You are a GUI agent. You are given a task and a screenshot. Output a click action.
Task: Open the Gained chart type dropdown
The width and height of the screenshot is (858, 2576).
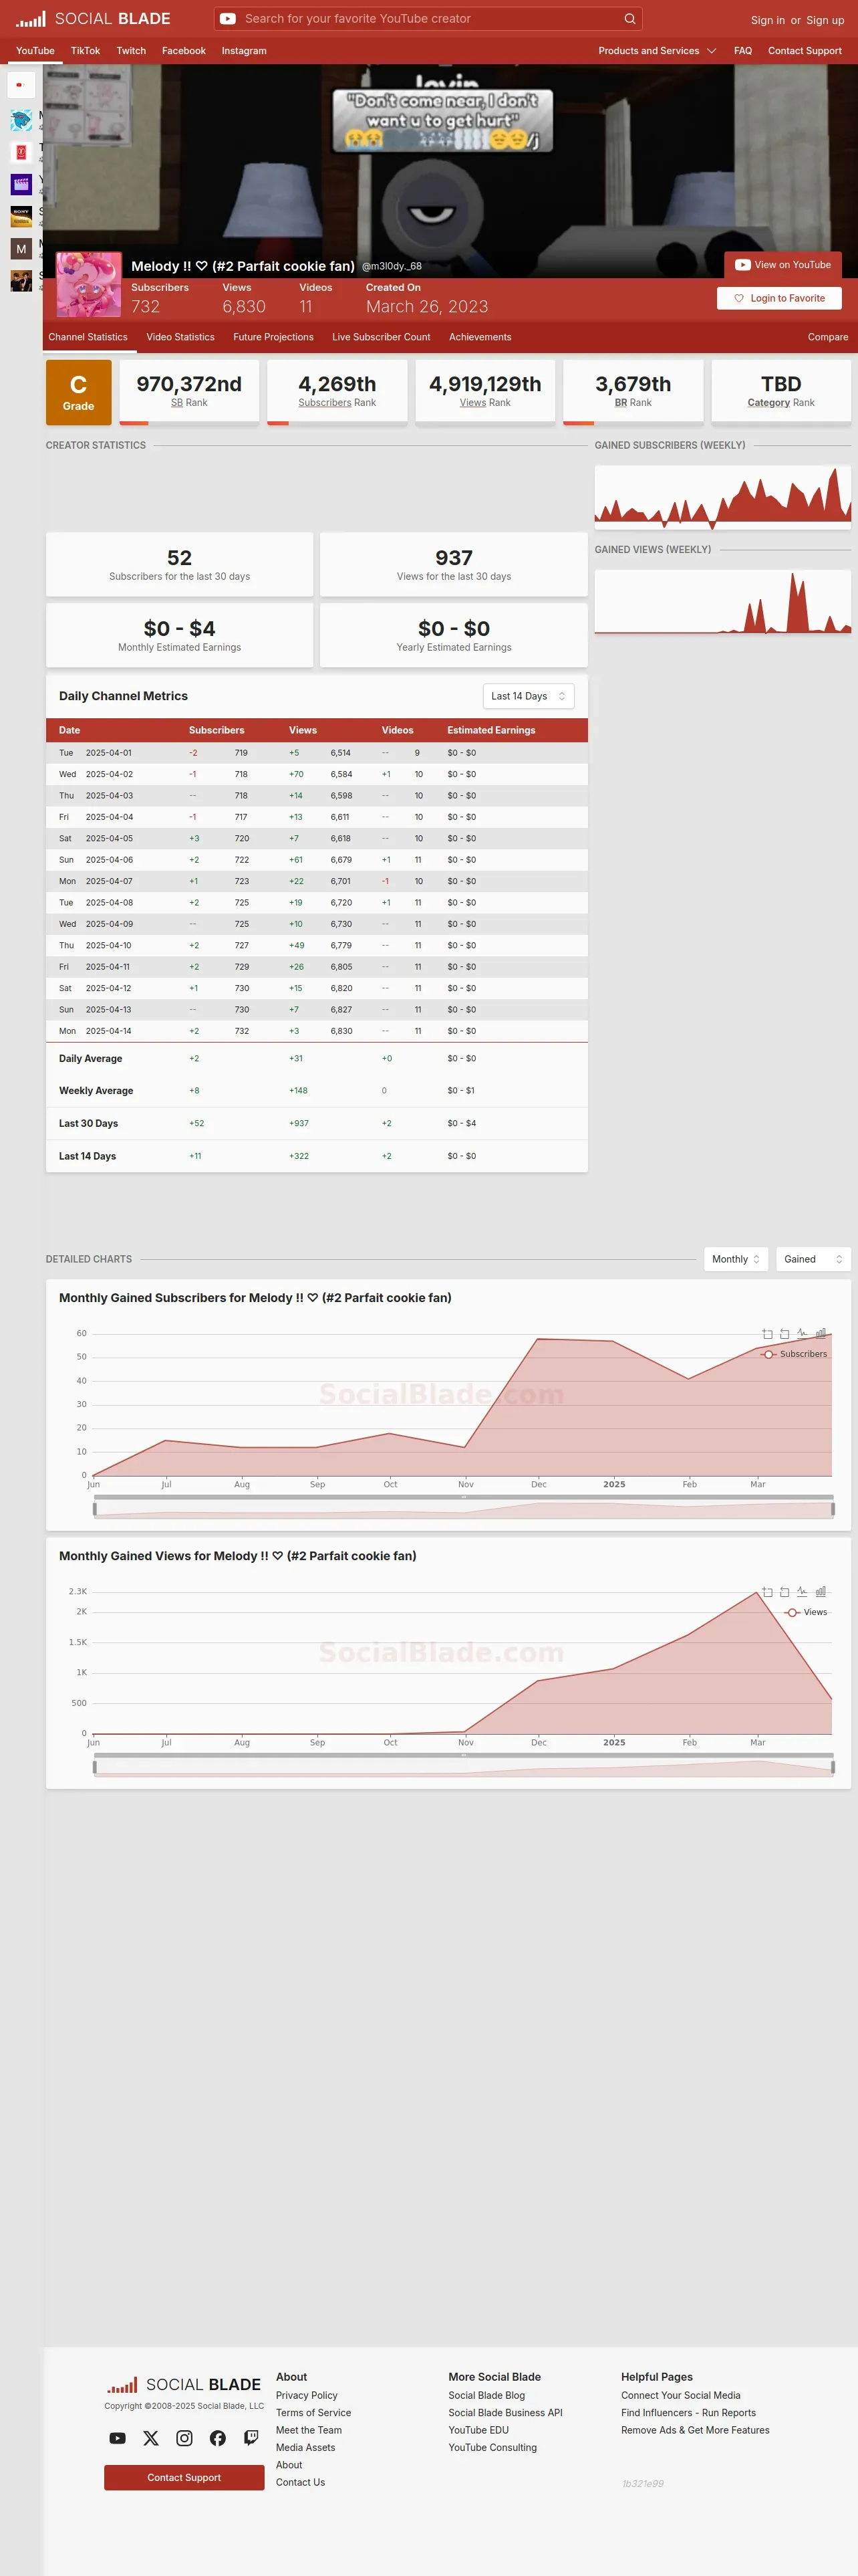coord(813,1259)
